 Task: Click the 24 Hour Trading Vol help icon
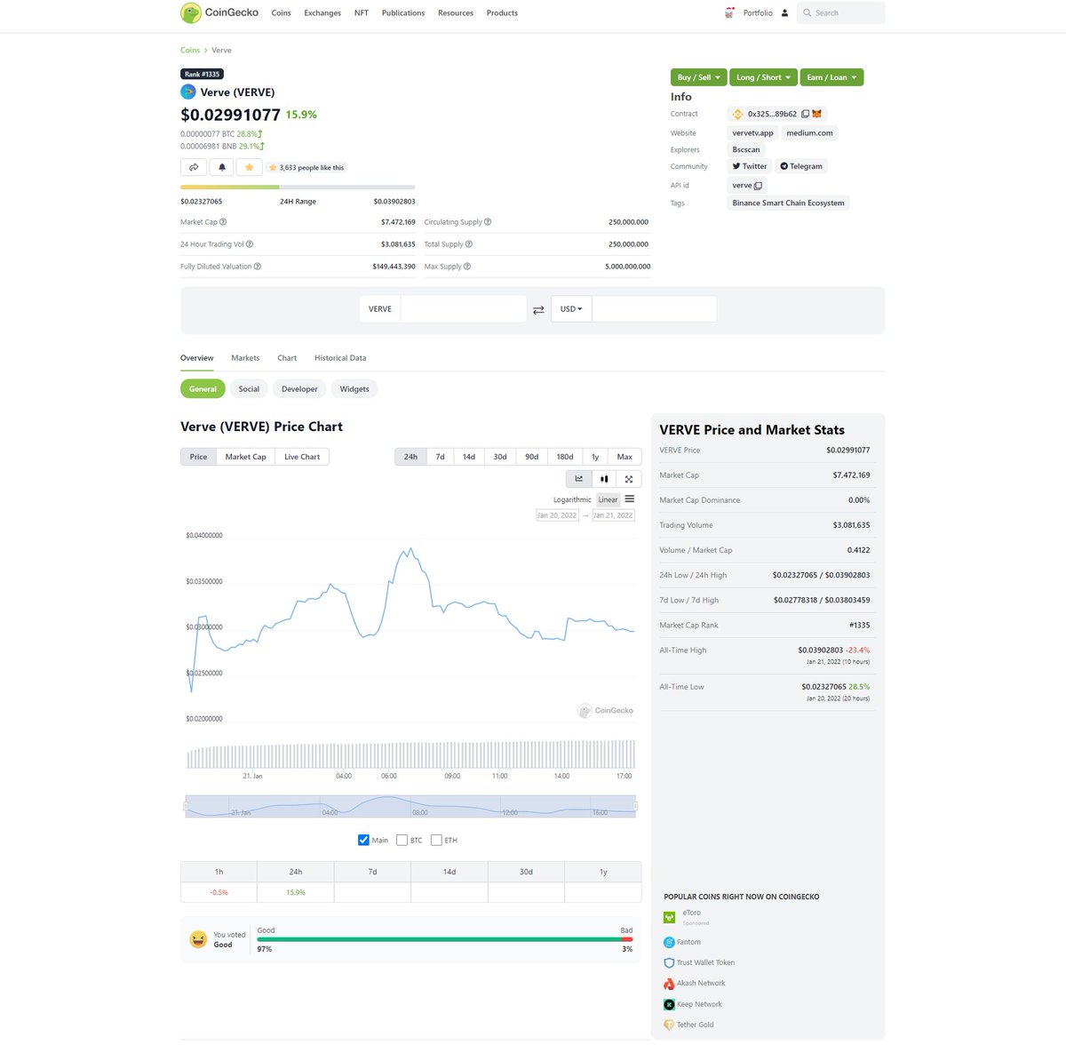pyautogui.click(x=250, y=244)
